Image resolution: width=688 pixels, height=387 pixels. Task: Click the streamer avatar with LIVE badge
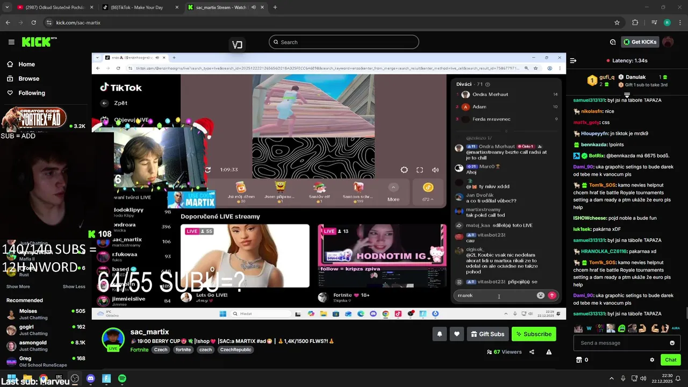point(113,341)
